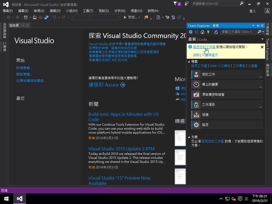272x204 pixels.
Task: Open the 設定 gear tile
Action: [227, 125]
